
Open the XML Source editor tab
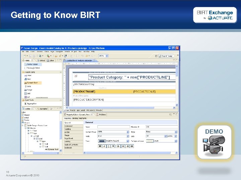[x=90, y=110]
